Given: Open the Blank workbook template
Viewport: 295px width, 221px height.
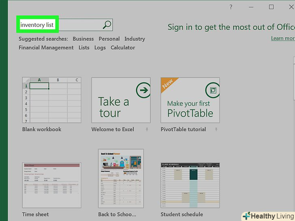Looking at the screenshot, I should [52, 100].
